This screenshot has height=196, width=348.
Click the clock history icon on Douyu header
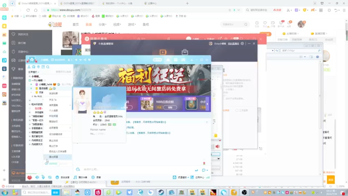click(257, 23)
